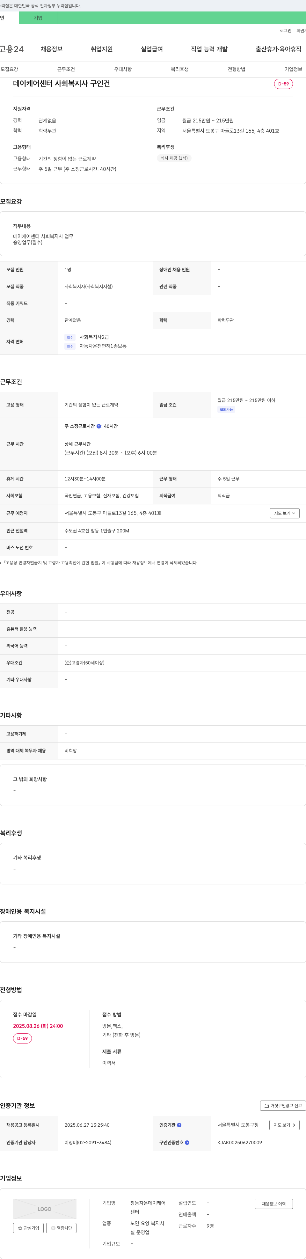
Task: Click the 식사 제공 (1식) welfare tag
Action: pos(174,158)
